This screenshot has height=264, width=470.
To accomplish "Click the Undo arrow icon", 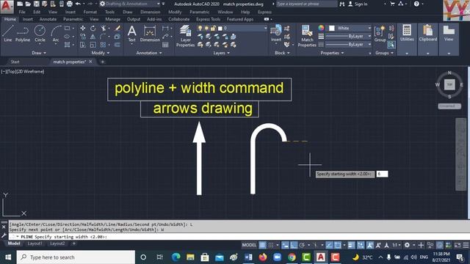I will pyautogui.click(x=79, y=4).
